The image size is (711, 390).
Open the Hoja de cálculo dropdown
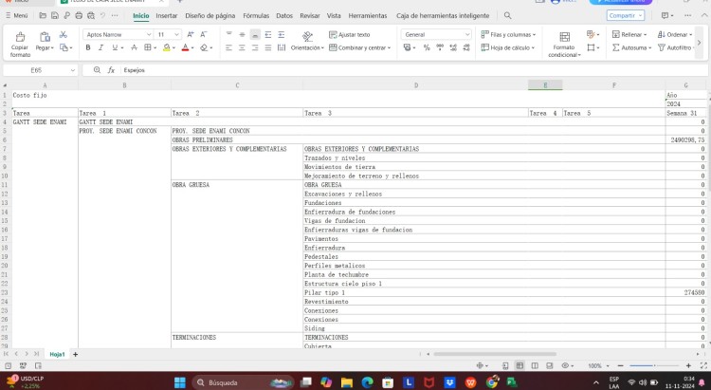[508, 47]
